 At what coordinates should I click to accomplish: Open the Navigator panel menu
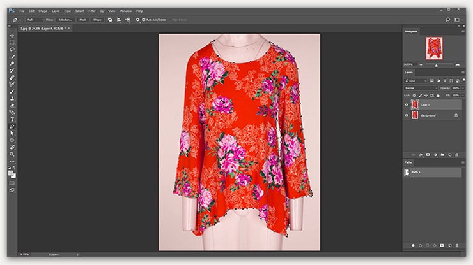(463, 31)
